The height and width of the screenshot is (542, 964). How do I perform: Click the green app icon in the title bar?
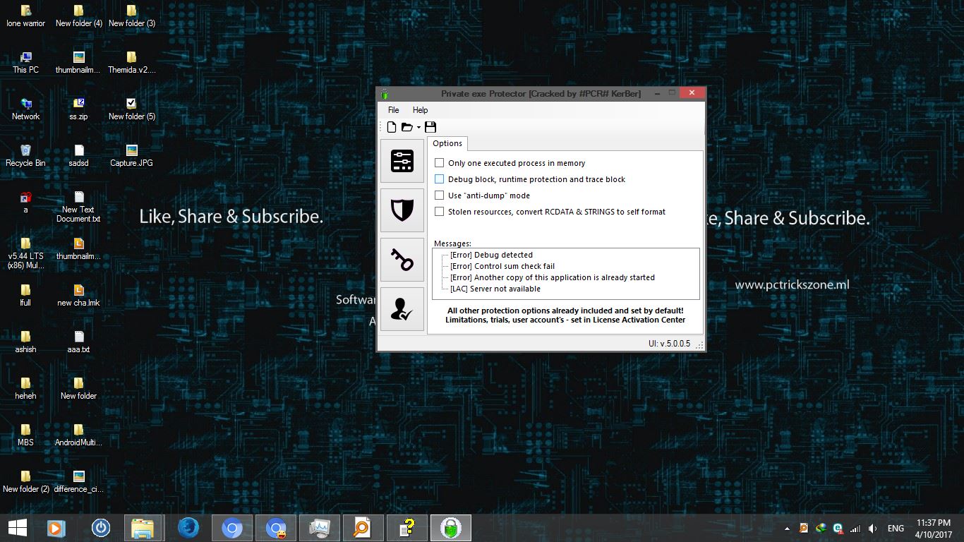click(x=385, y=94)
